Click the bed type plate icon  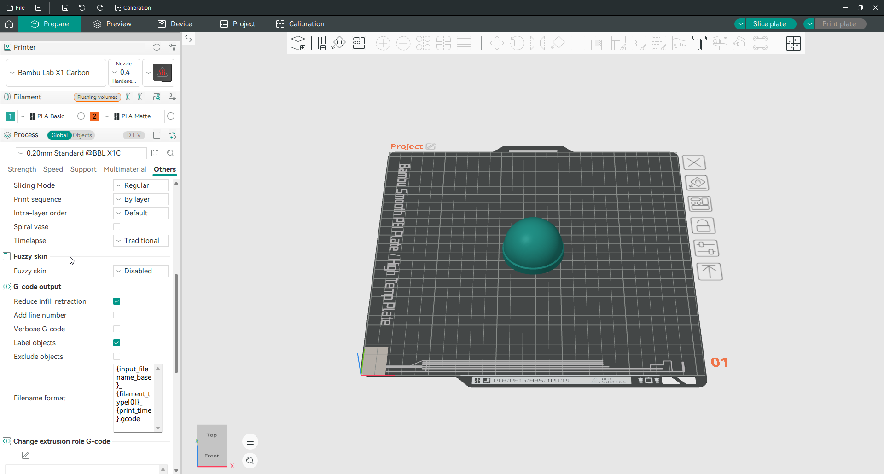[162, 73]
